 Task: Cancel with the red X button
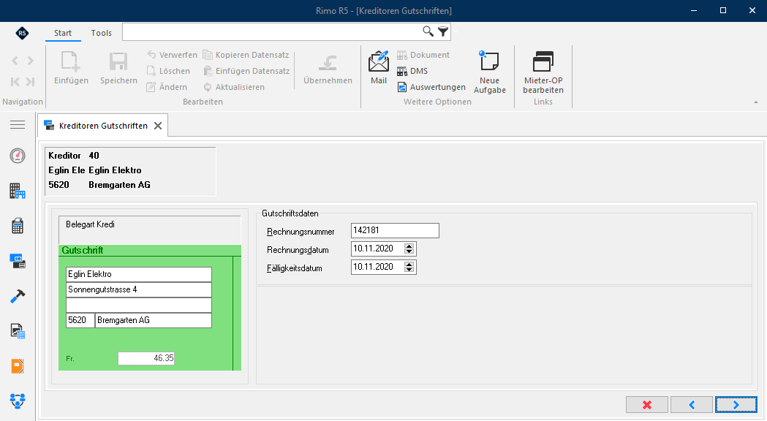tap(646, 405)
